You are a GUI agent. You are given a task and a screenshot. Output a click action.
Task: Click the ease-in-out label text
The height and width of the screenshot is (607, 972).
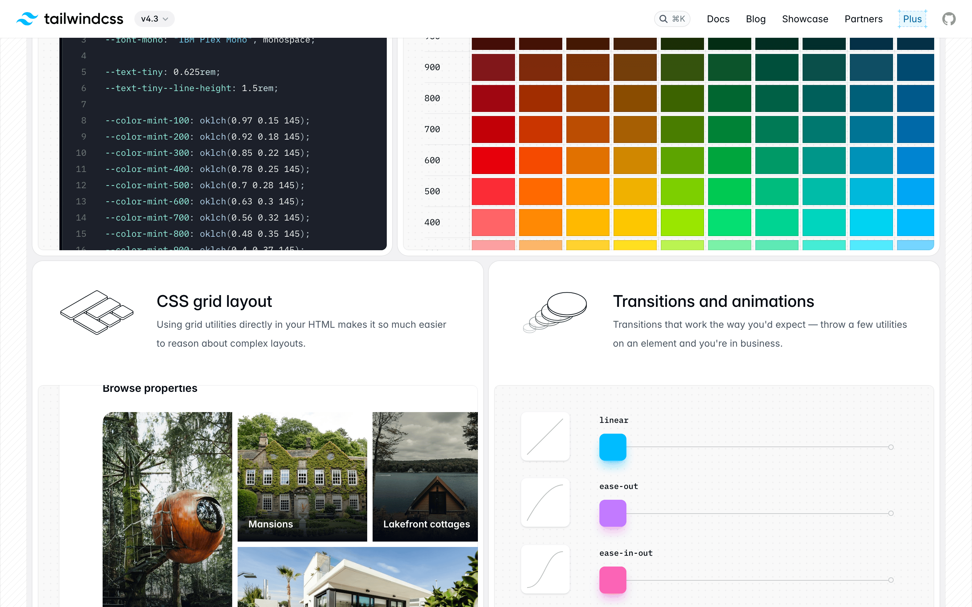coord(626,553)
